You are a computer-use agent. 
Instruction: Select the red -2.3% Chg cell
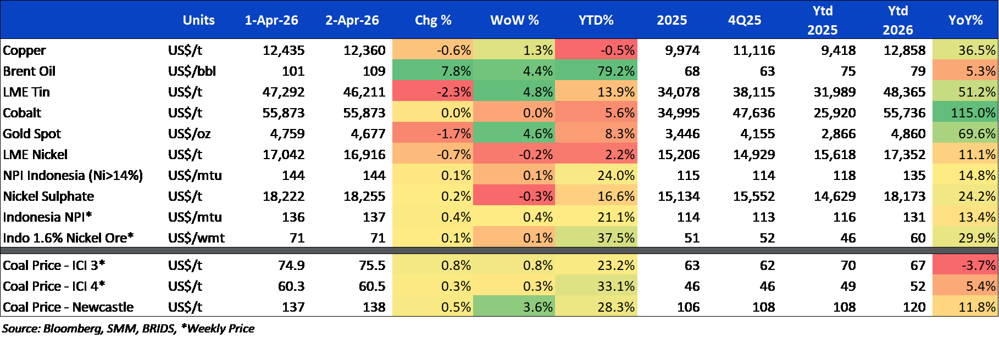click(433, 92)
